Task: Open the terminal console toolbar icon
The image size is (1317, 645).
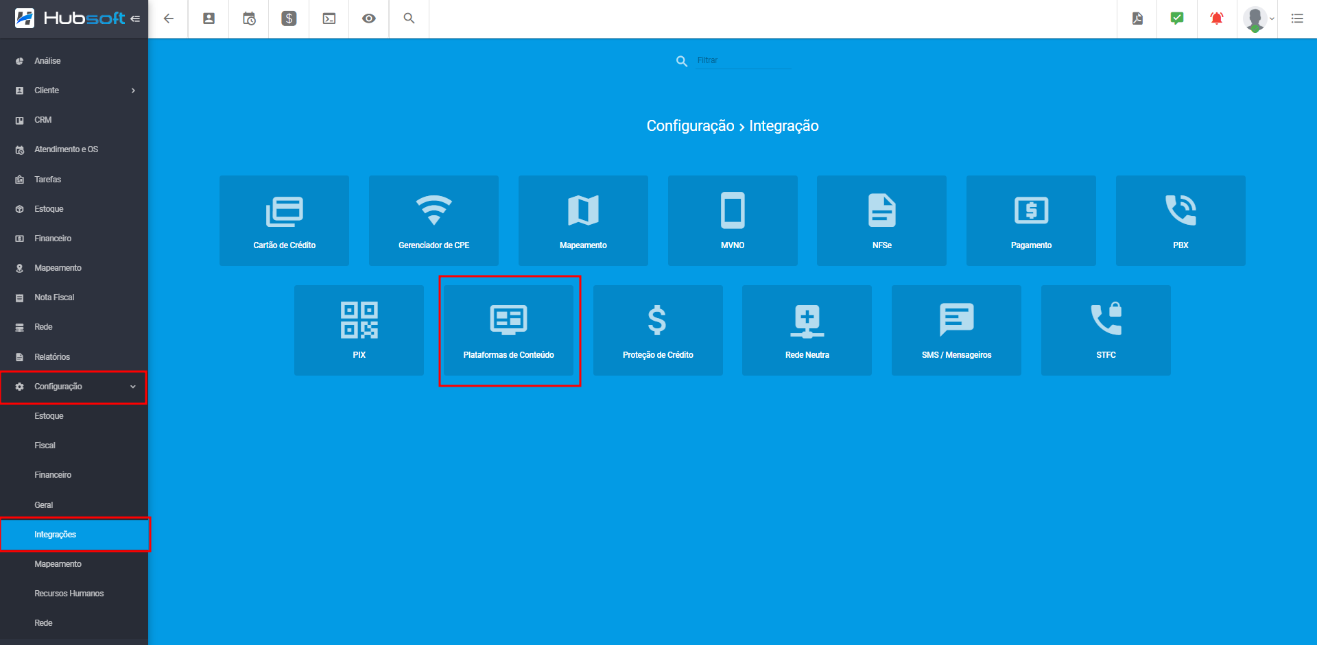Action: pyautogui.click(x=329, y=19)
